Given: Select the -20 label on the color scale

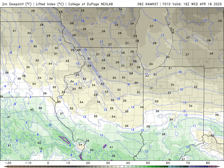Looking at the screenshot, I should point(8,163).
